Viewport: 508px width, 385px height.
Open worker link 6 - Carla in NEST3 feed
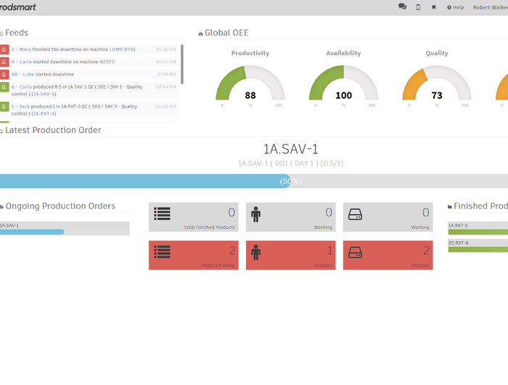click(22, 62)
